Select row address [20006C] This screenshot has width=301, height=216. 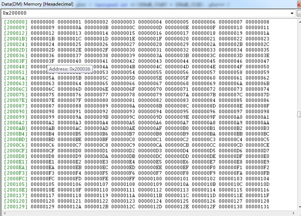[x=16, y=89]
